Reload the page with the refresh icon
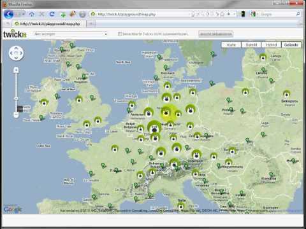 52,14
